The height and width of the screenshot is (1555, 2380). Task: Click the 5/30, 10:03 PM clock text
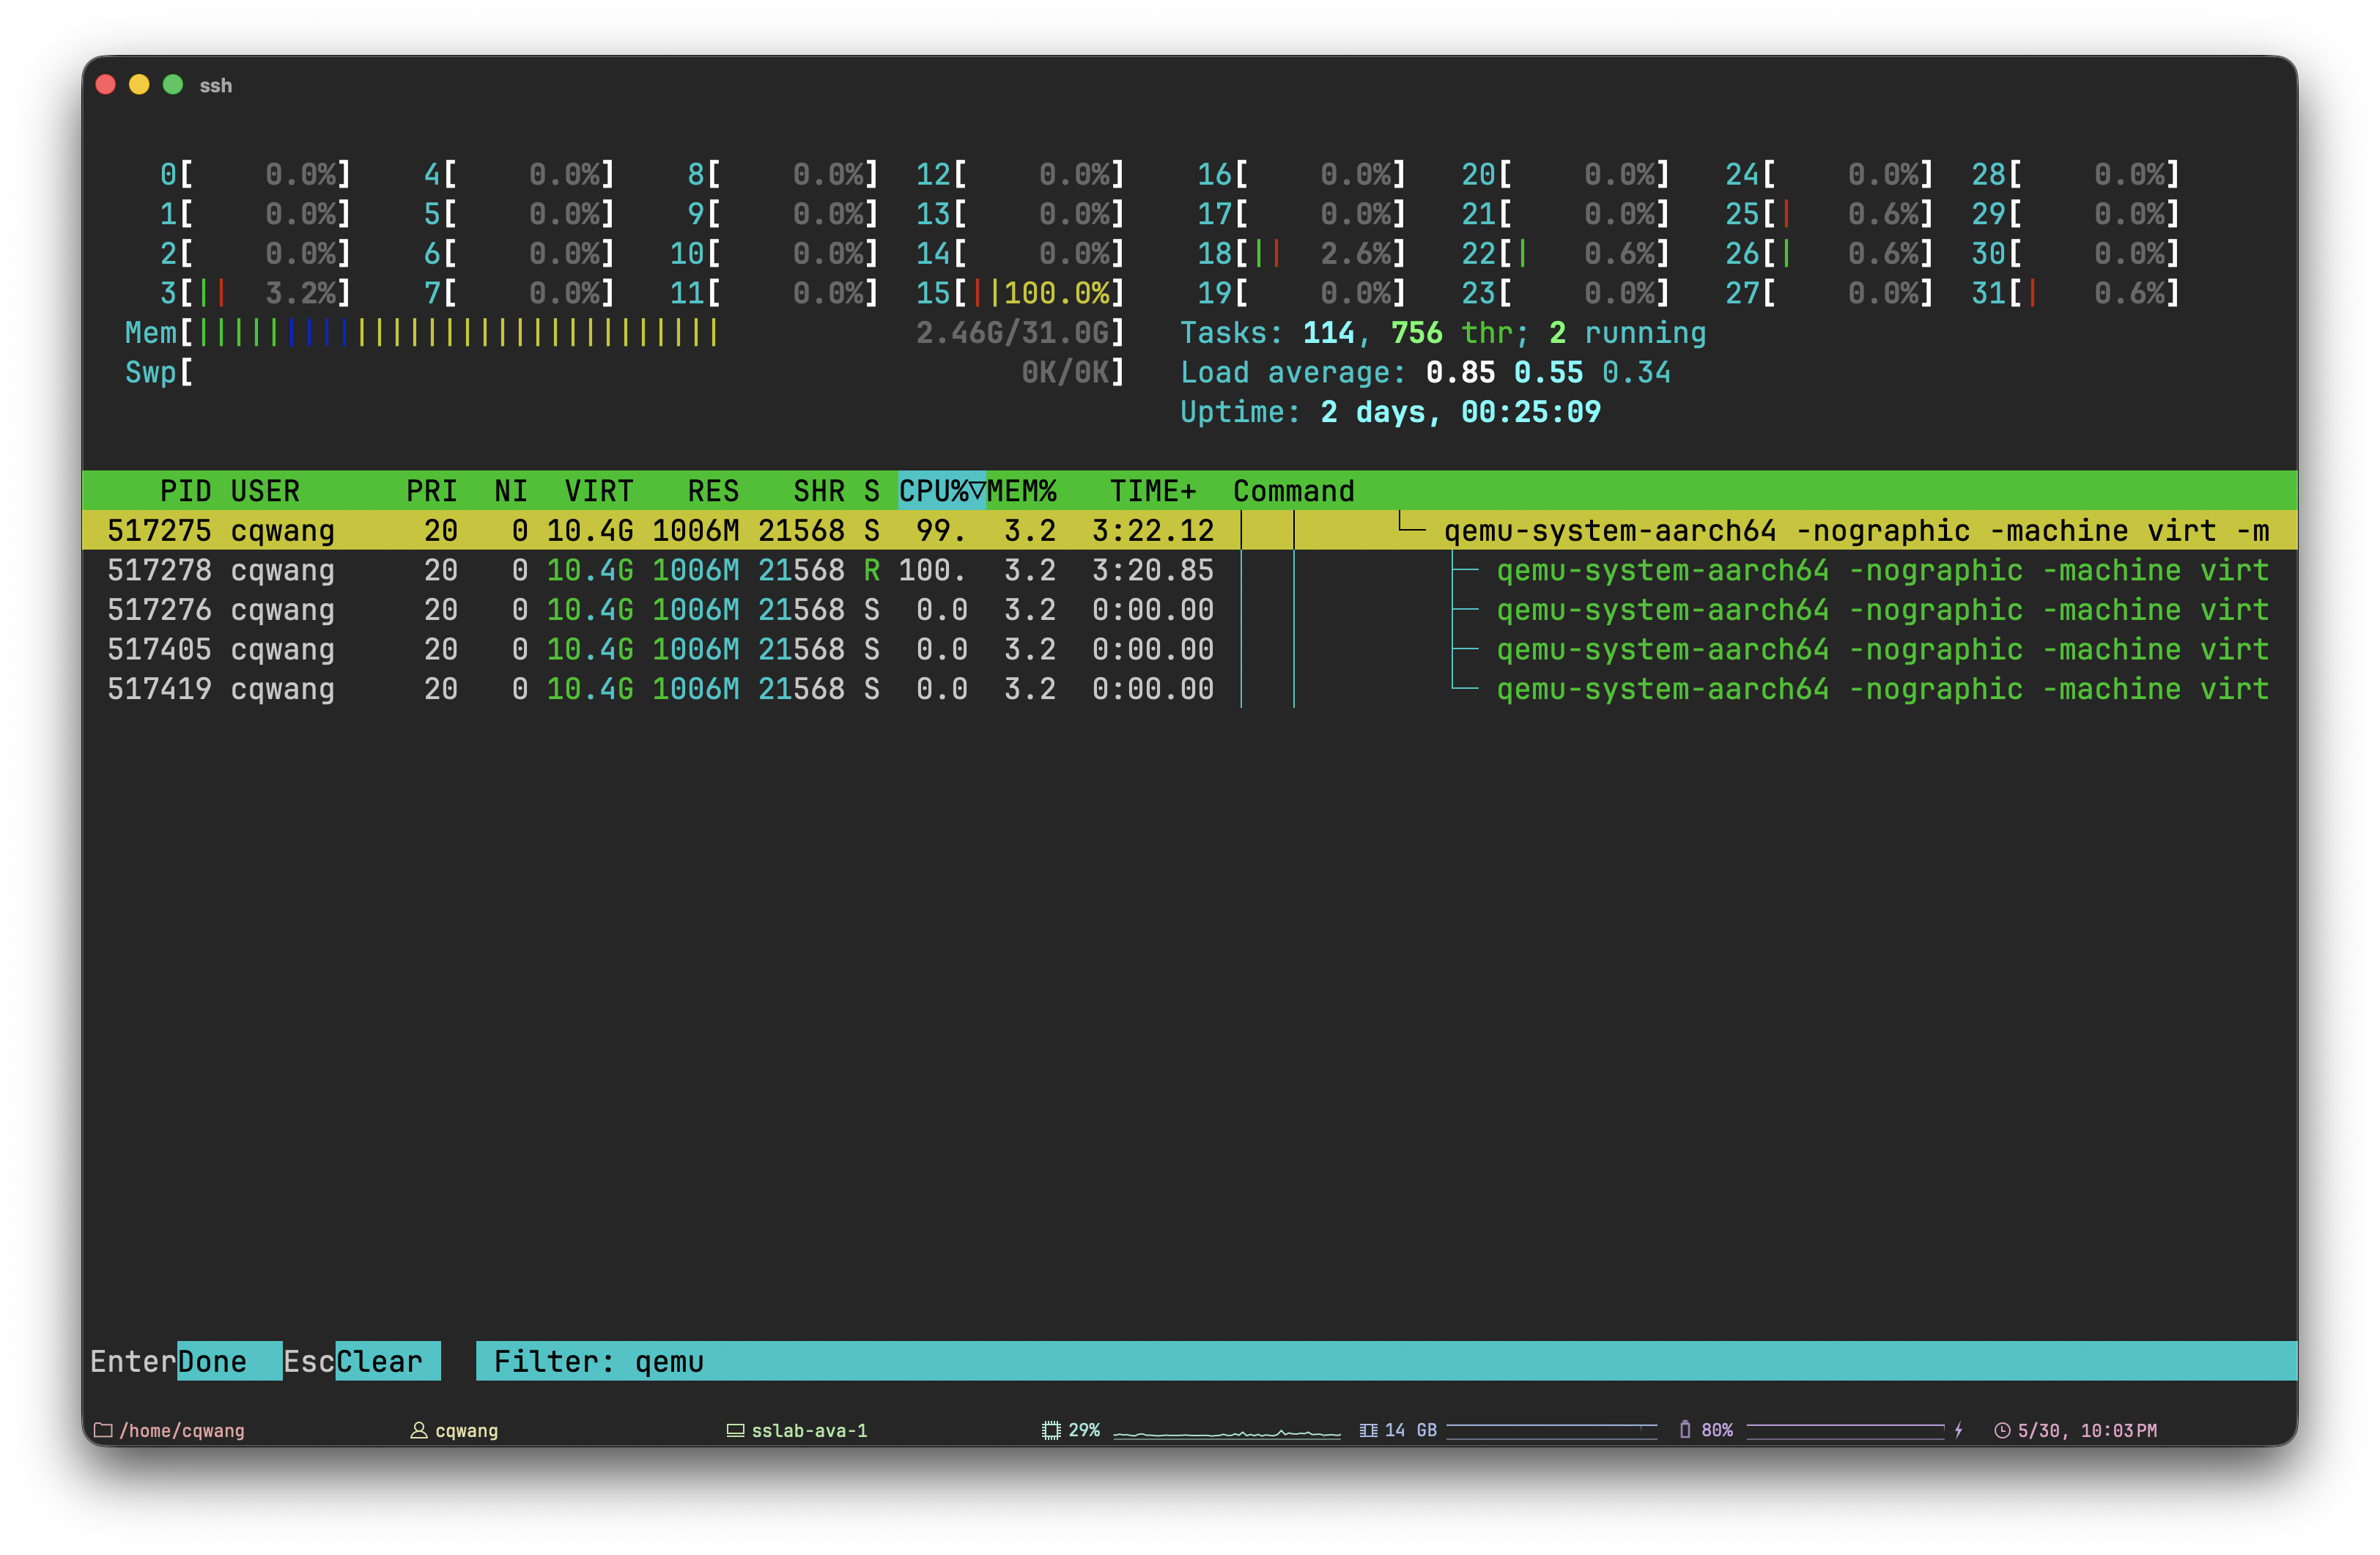pyautogui.click(x=2087, y=1430)
